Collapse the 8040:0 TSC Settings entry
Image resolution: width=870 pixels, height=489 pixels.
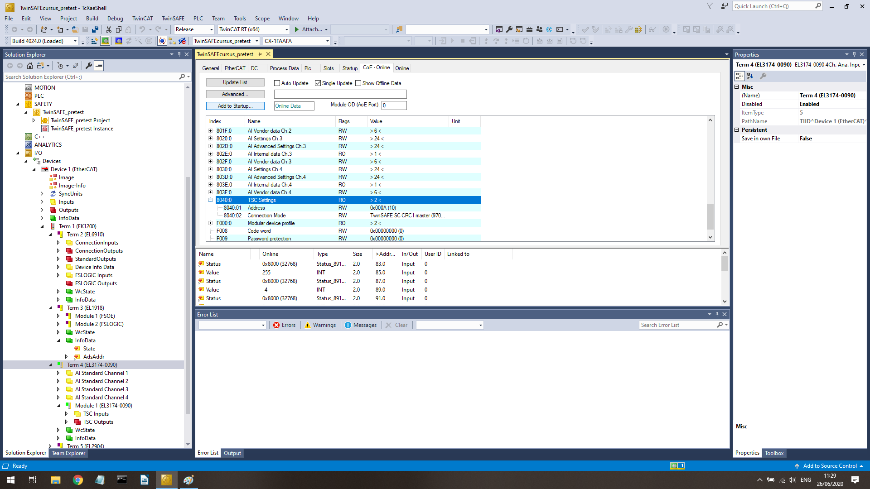point(210,200)
